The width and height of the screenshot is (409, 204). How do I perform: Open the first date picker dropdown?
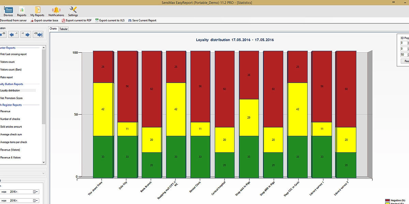point(36,192)
